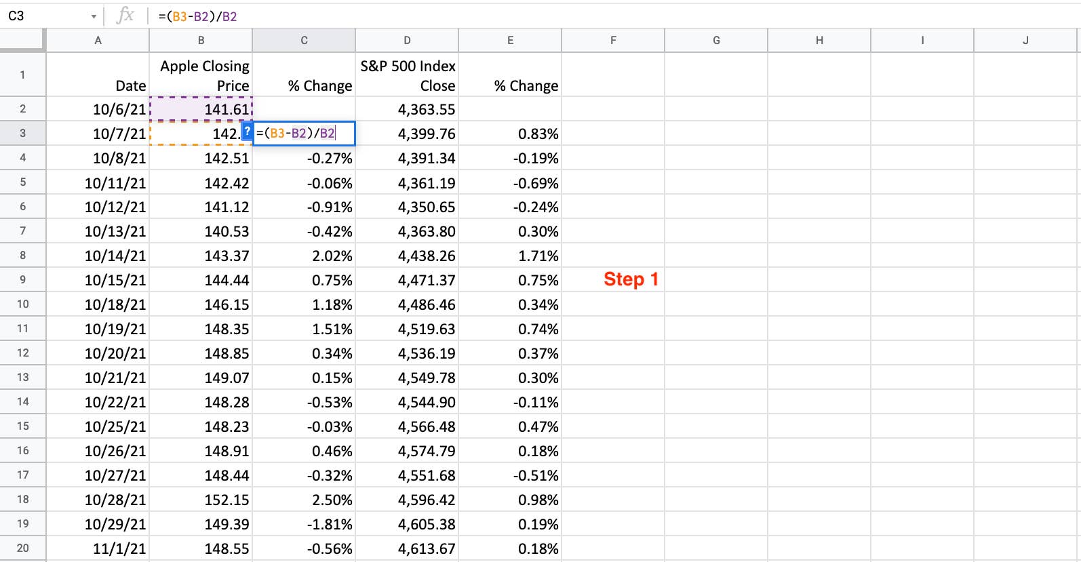Click the active editing cell C3
Screen dimensions: 1081x562
pos(304,134)
